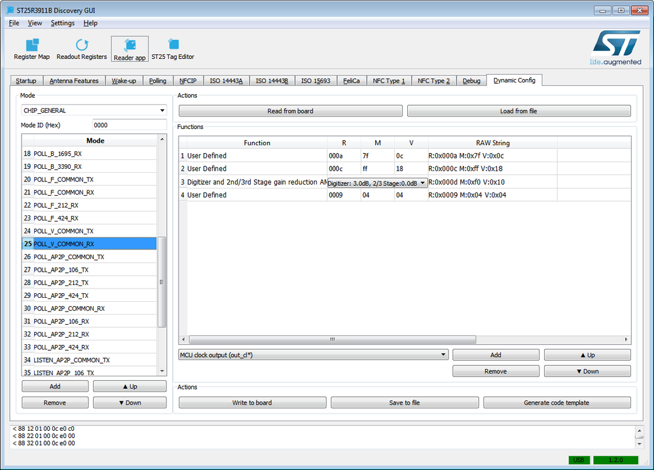Viewport: 654px width, 470px height.
Task: Open the Settings menu
Action: click(x=63, y=23)
